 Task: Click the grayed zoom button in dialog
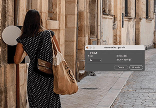tap(94, 47)
